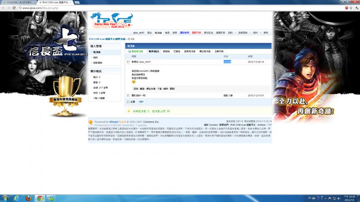Open the Windows Start menu
This screenshot has width=360, height=202.
click(x=5, y=198)
